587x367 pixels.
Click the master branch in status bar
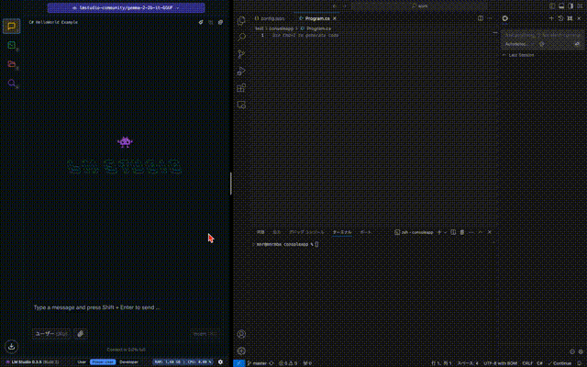[x=257, y=363]
